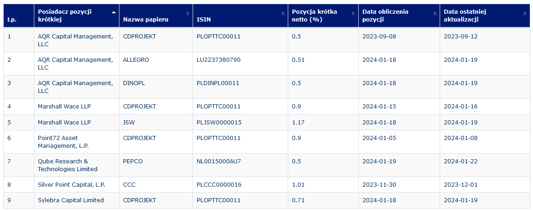
Task: Select net short value 1.01
Action: 298,185
